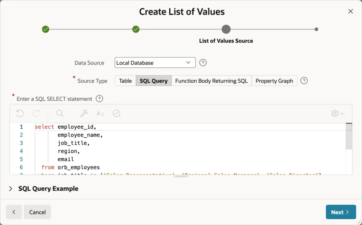Click 'region,' on line 4
362x225 pixels.
click(x=69, y=151)
